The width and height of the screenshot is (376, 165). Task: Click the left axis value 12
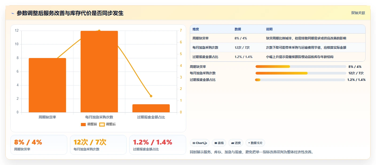point(17,31)
